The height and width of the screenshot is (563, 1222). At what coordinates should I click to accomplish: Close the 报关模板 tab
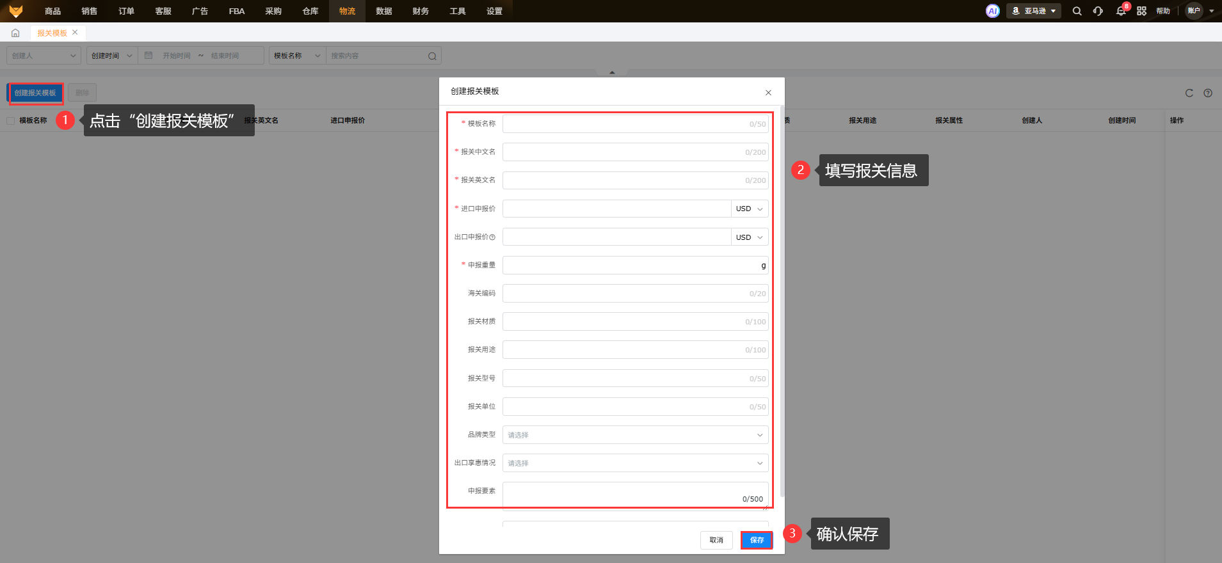(75, 33)
